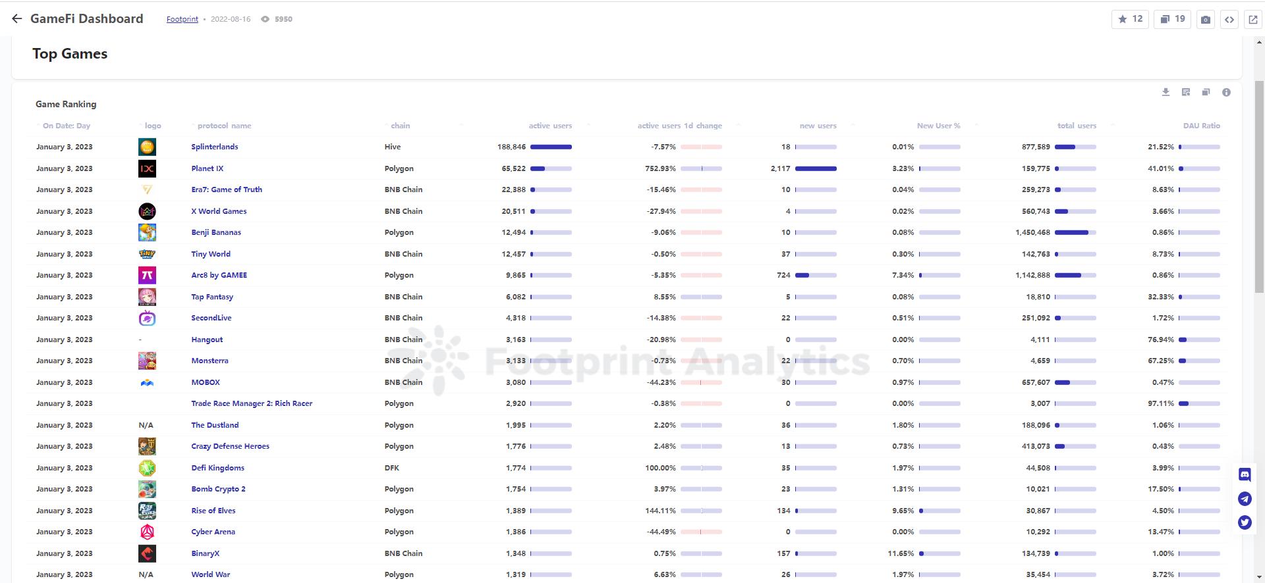Click the duplicate dashboard button showing 19

click(x=1172, y=19)
